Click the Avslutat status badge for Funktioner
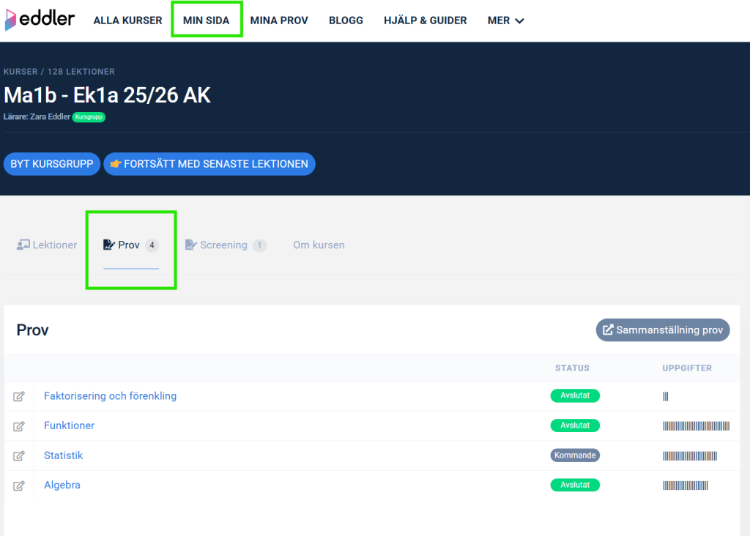Image resolution: width=750 pixels, height=536 pixels. (575, 425)
